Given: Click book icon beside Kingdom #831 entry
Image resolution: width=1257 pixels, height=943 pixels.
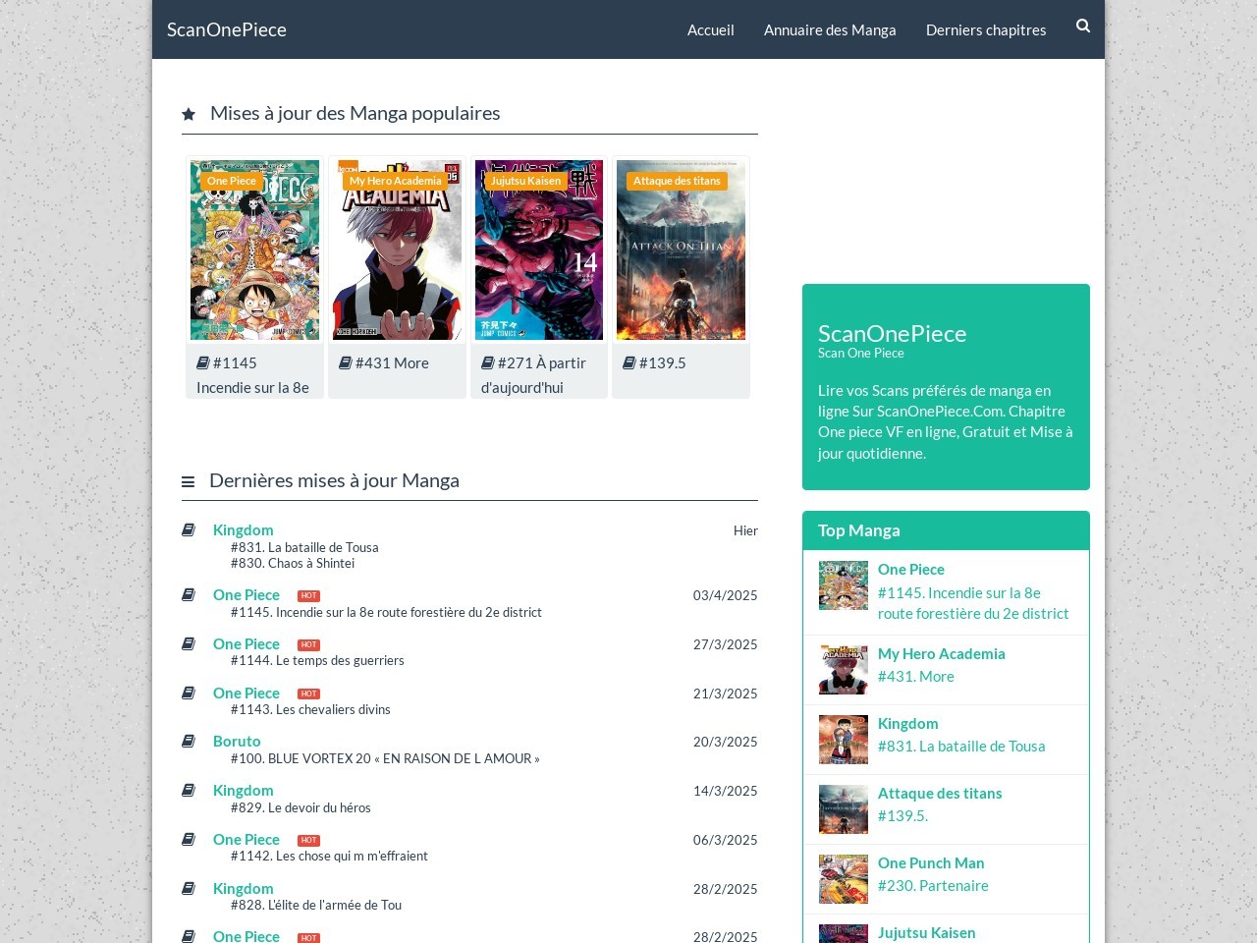Looking at the screenshot, I should coord(189,529).
